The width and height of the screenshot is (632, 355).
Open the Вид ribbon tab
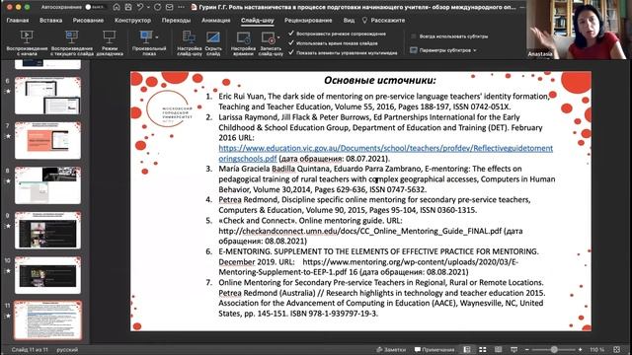(349, 20)
